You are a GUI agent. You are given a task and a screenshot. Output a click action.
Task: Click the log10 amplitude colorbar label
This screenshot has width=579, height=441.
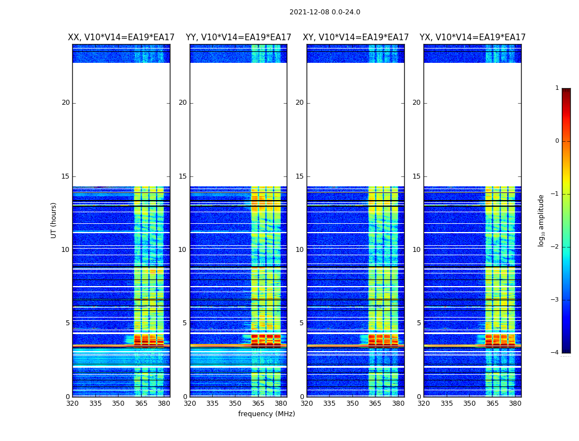point(542,220)
